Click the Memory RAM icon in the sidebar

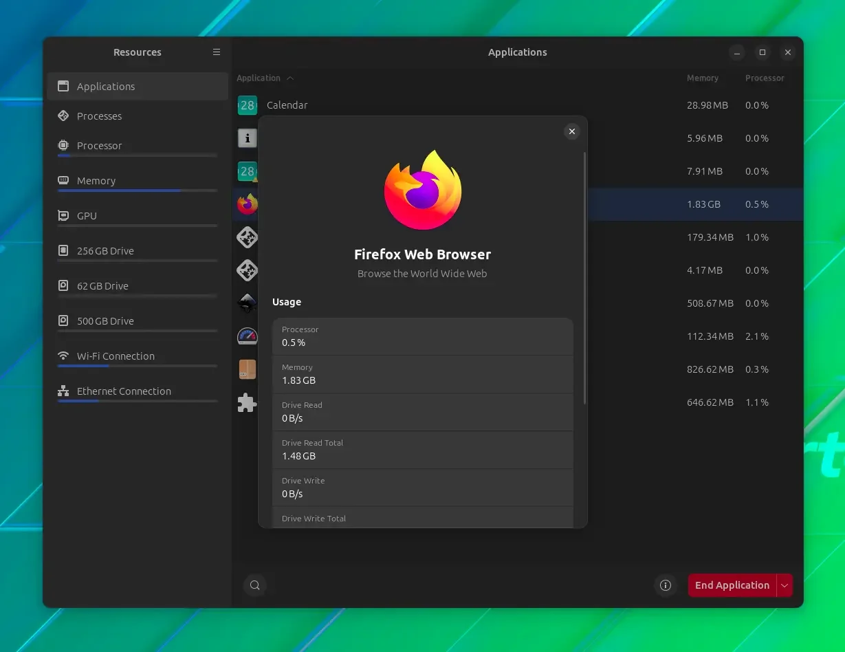(x=63, y=181)
